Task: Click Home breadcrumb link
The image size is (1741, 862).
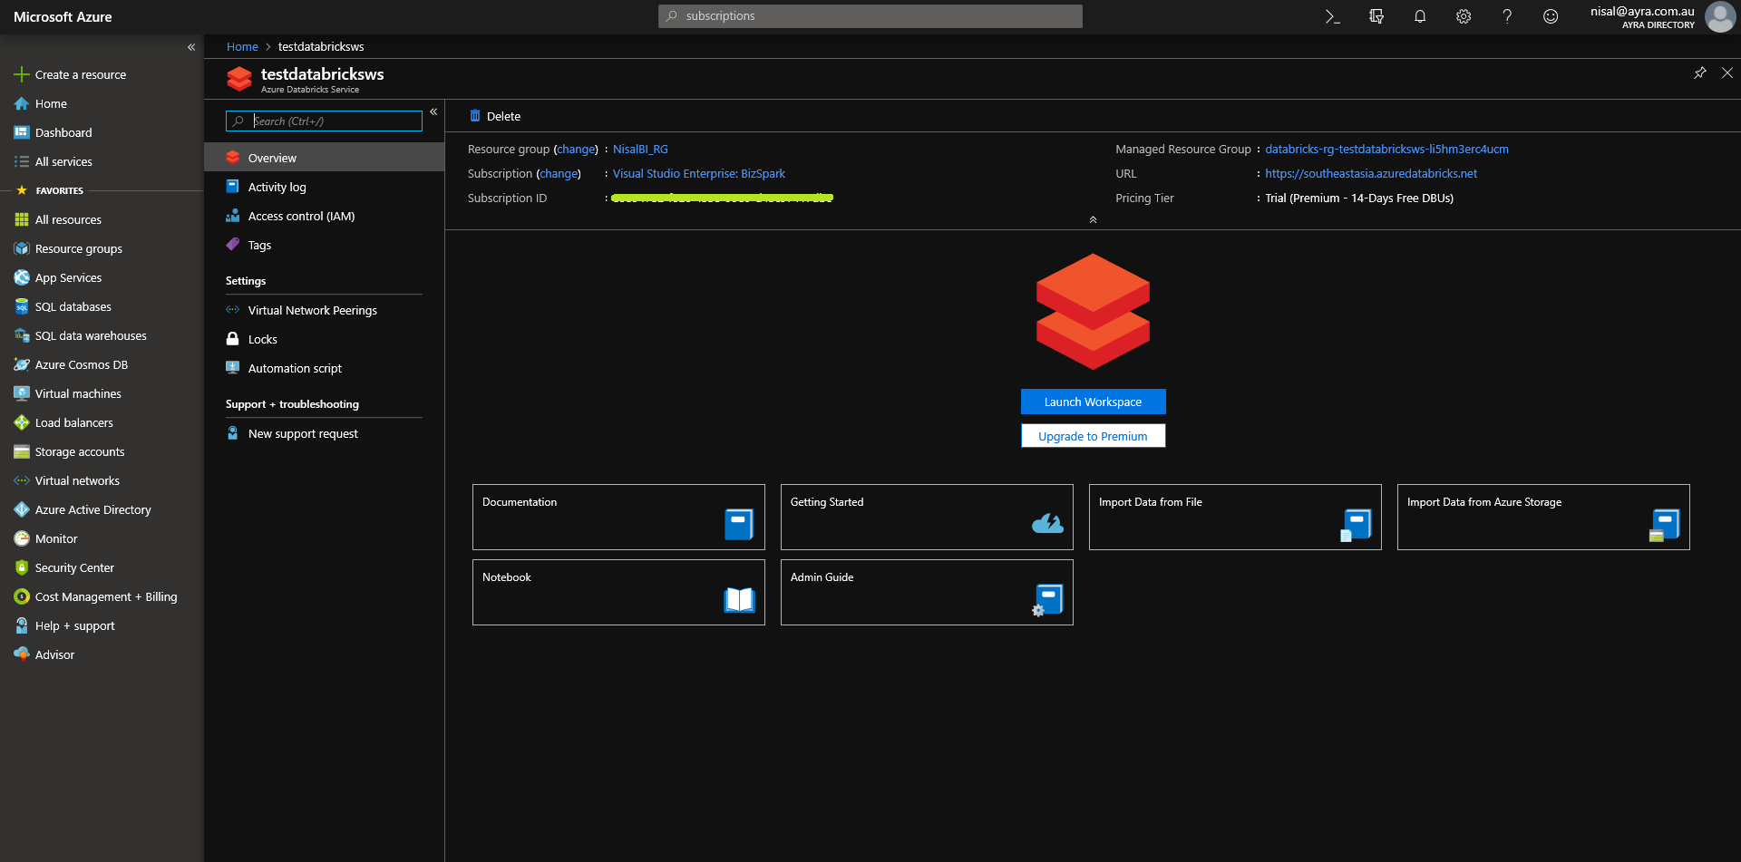Action: tap(242, 47)
